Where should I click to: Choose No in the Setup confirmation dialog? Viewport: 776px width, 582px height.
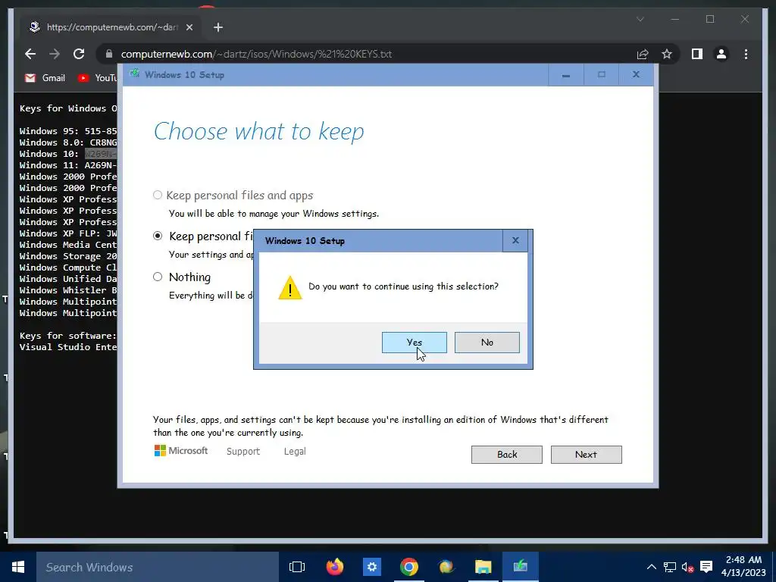(487, 342)
